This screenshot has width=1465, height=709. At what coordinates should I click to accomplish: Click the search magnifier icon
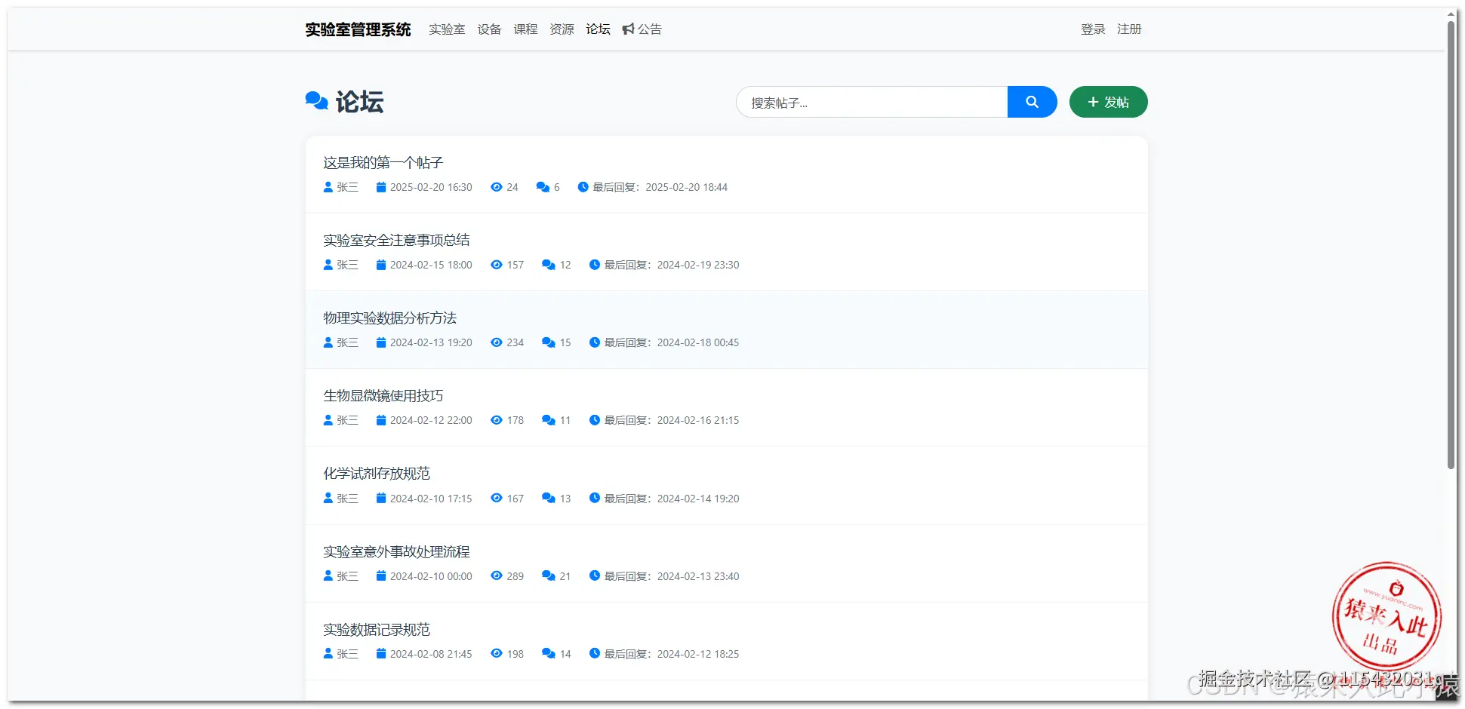click(1032, 102)
